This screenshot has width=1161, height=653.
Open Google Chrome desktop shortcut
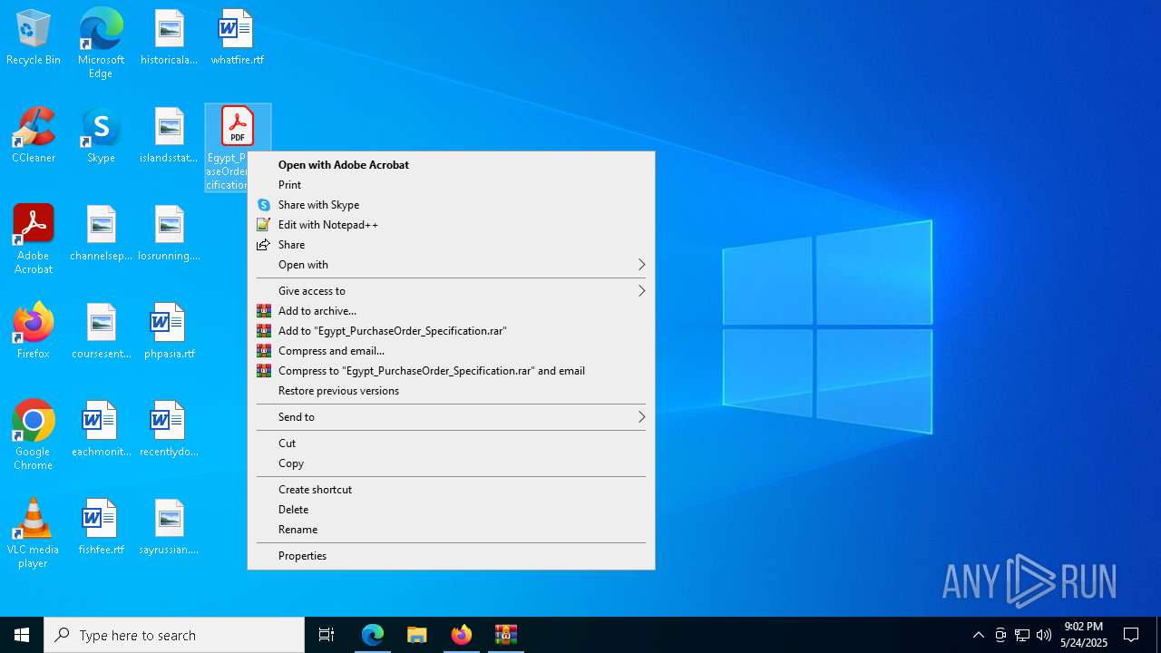[34, 435]
